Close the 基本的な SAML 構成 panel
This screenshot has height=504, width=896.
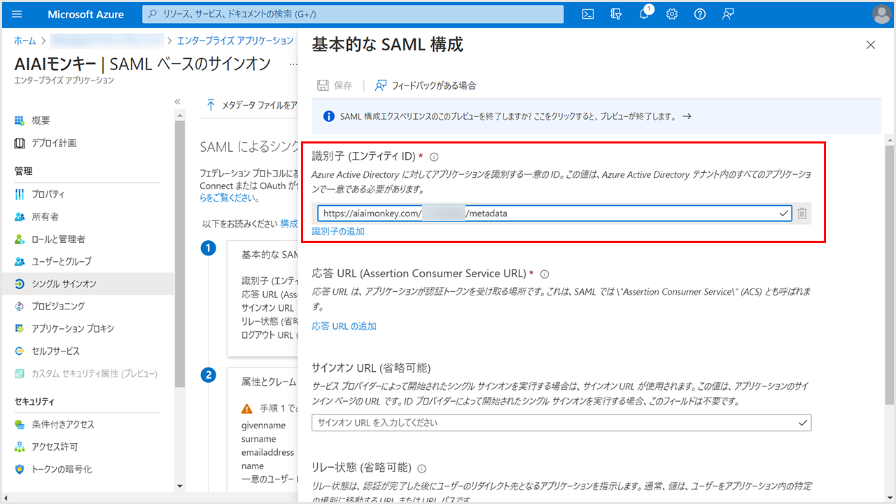pos(871,45)
